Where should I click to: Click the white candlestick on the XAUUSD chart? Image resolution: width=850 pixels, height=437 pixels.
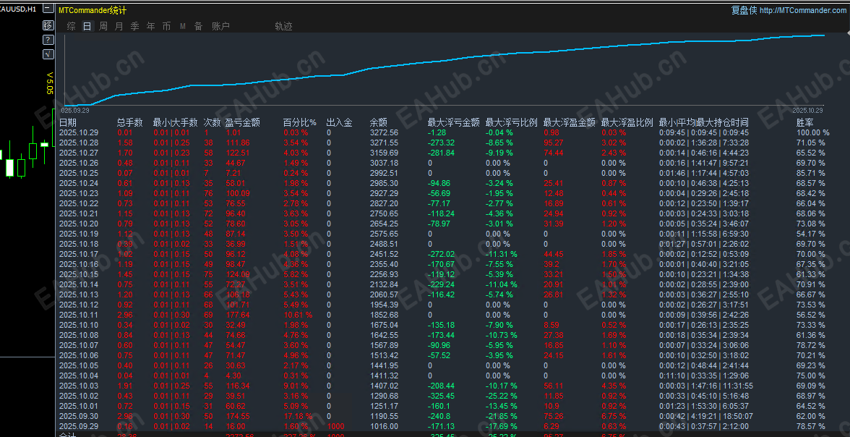(x=9, y=167)
